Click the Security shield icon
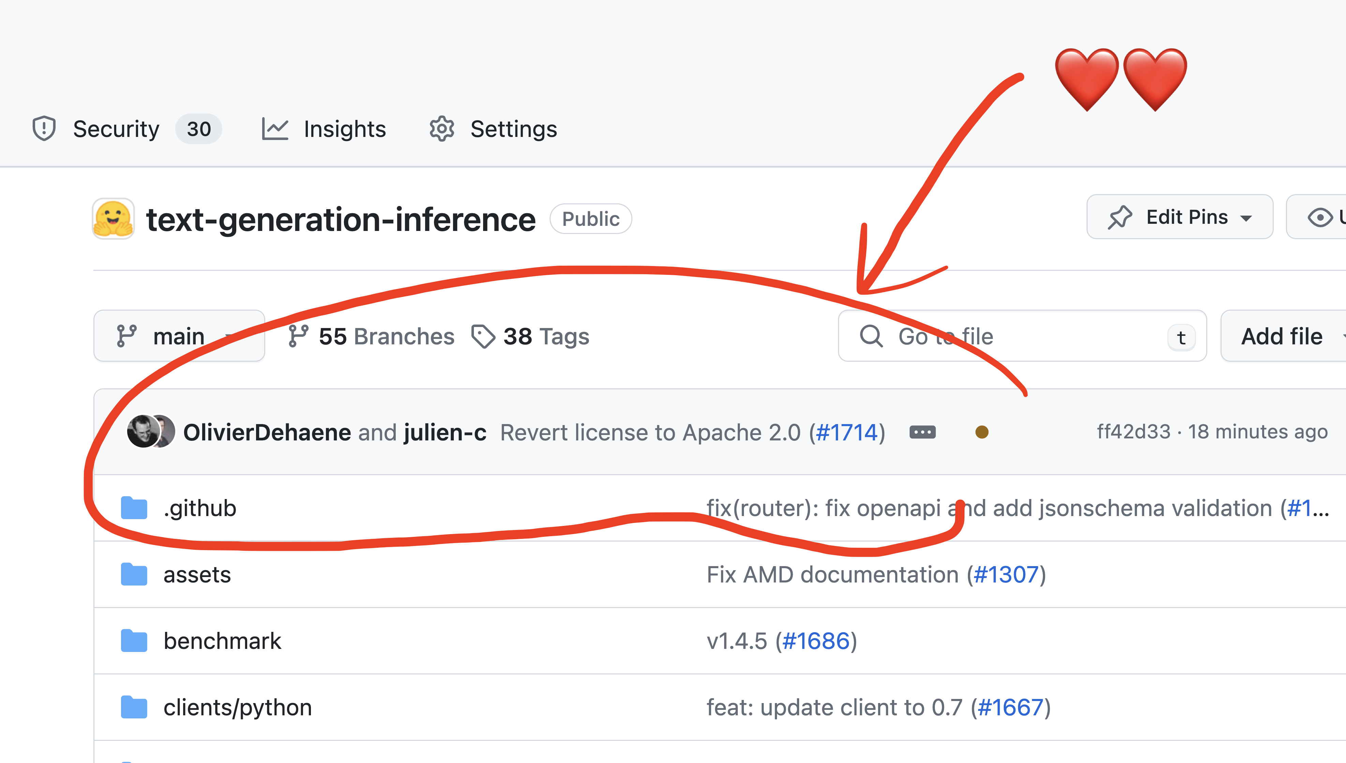 click(44, 129)
